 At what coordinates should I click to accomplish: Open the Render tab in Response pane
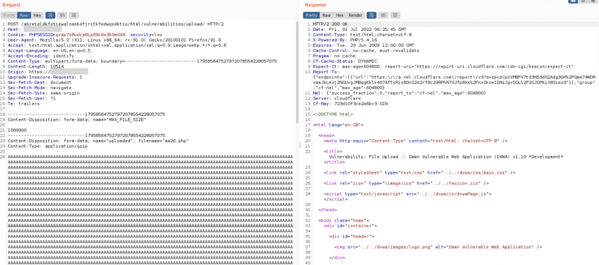[x=355, y=15]
